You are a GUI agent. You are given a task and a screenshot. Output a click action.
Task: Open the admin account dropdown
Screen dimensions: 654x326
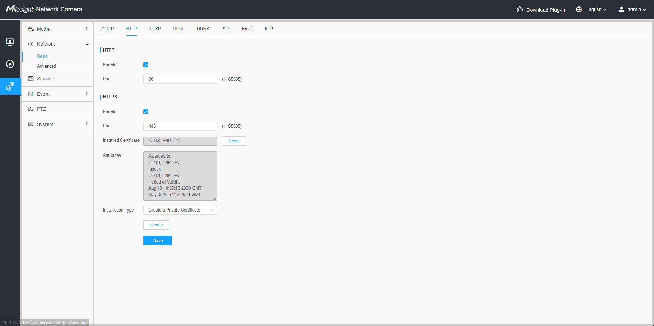tap(637, 10)
